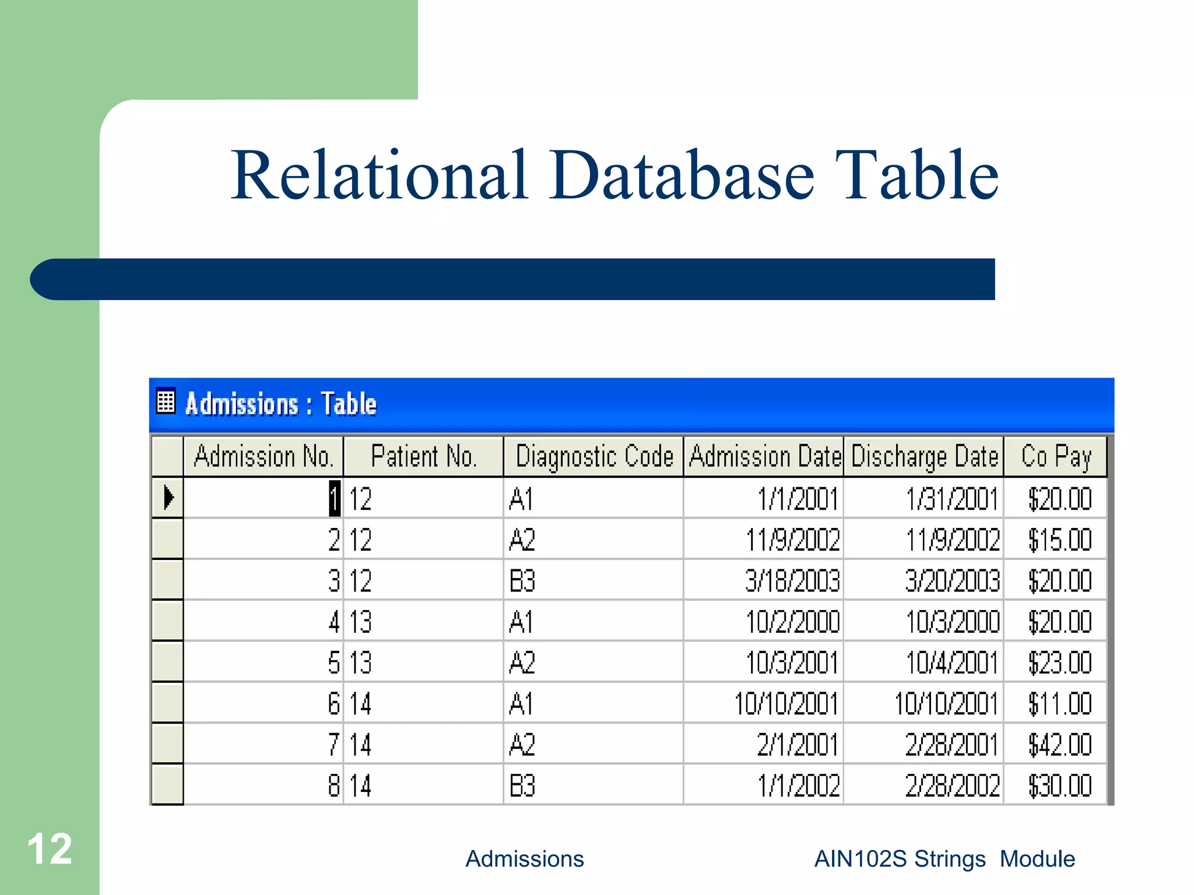1194x895 pixels.
Task: Click the AIN102S Strings Module footer text
Action: pyautogui.click(x=944, y=859)
